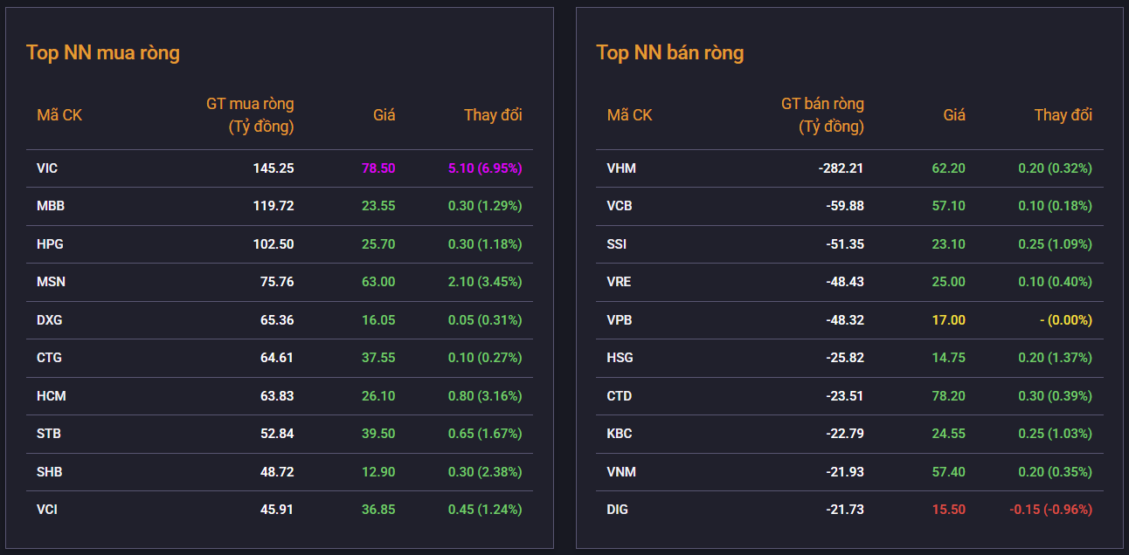
Task: Click DIG price 15.50
Action: [x=948, y=510]
